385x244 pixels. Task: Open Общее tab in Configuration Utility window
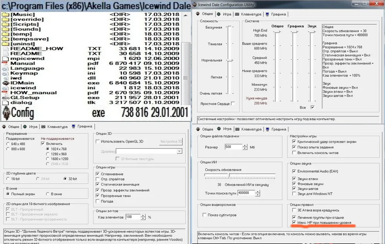click(204, 14)
